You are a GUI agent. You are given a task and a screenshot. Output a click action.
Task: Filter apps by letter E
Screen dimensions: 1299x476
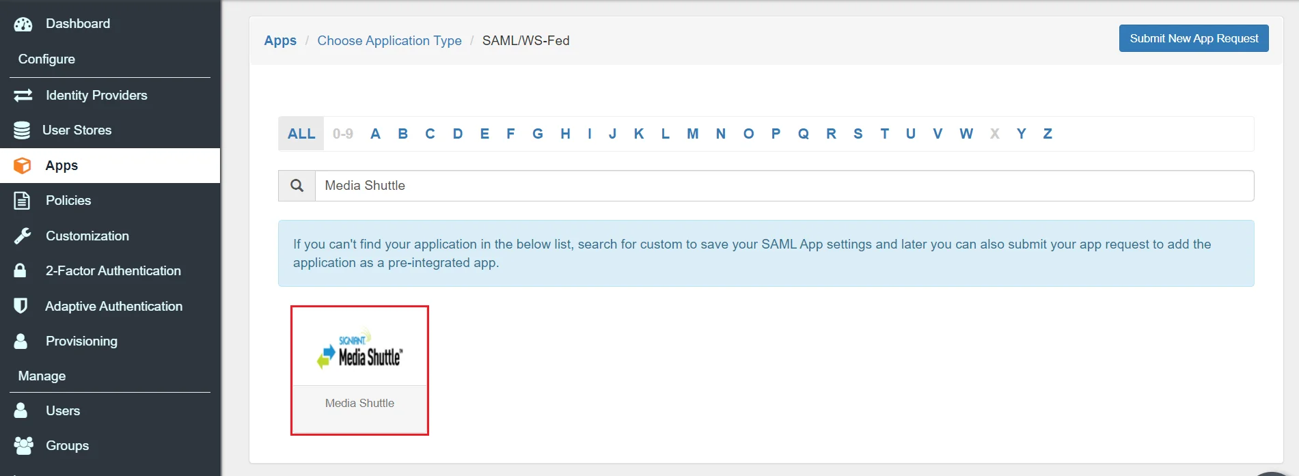click(x=484, y=134)
